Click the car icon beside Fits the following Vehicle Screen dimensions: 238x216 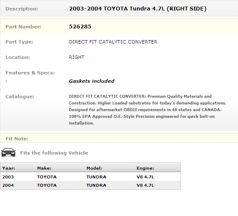pyautogui.click(x=8, y=152)
